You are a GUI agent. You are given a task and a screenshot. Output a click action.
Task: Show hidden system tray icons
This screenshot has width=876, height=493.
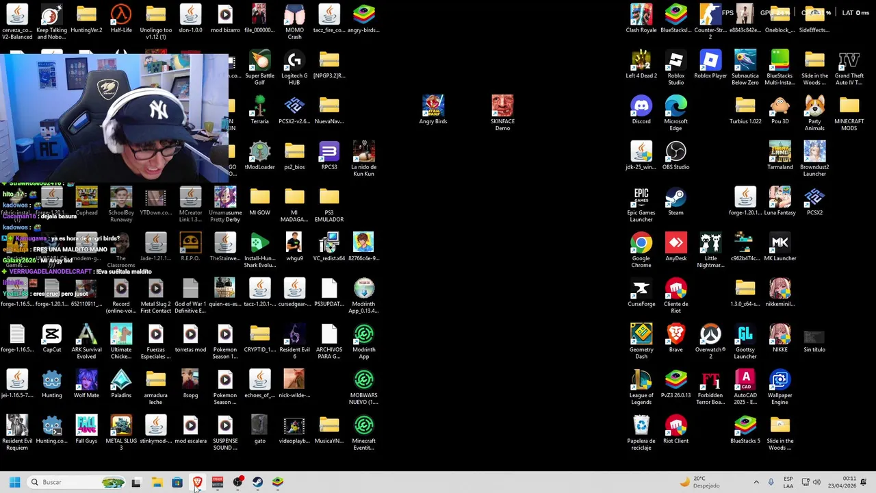click(x=756, y=482)
